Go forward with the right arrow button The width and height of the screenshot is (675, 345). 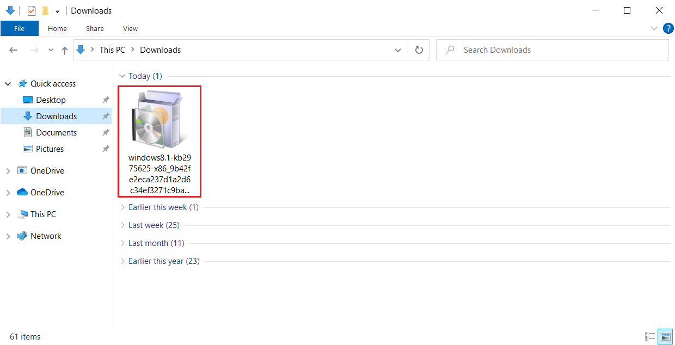(34, 50)
